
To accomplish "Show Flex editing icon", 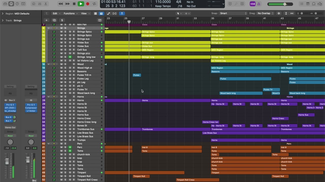I will pyautogui.click(x=115, y=13).
